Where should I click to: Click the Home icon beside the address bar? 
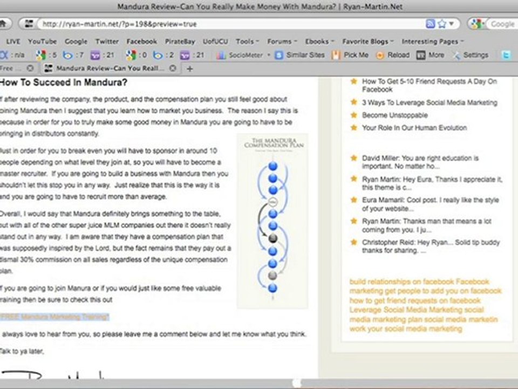click(x=3, y=24)
